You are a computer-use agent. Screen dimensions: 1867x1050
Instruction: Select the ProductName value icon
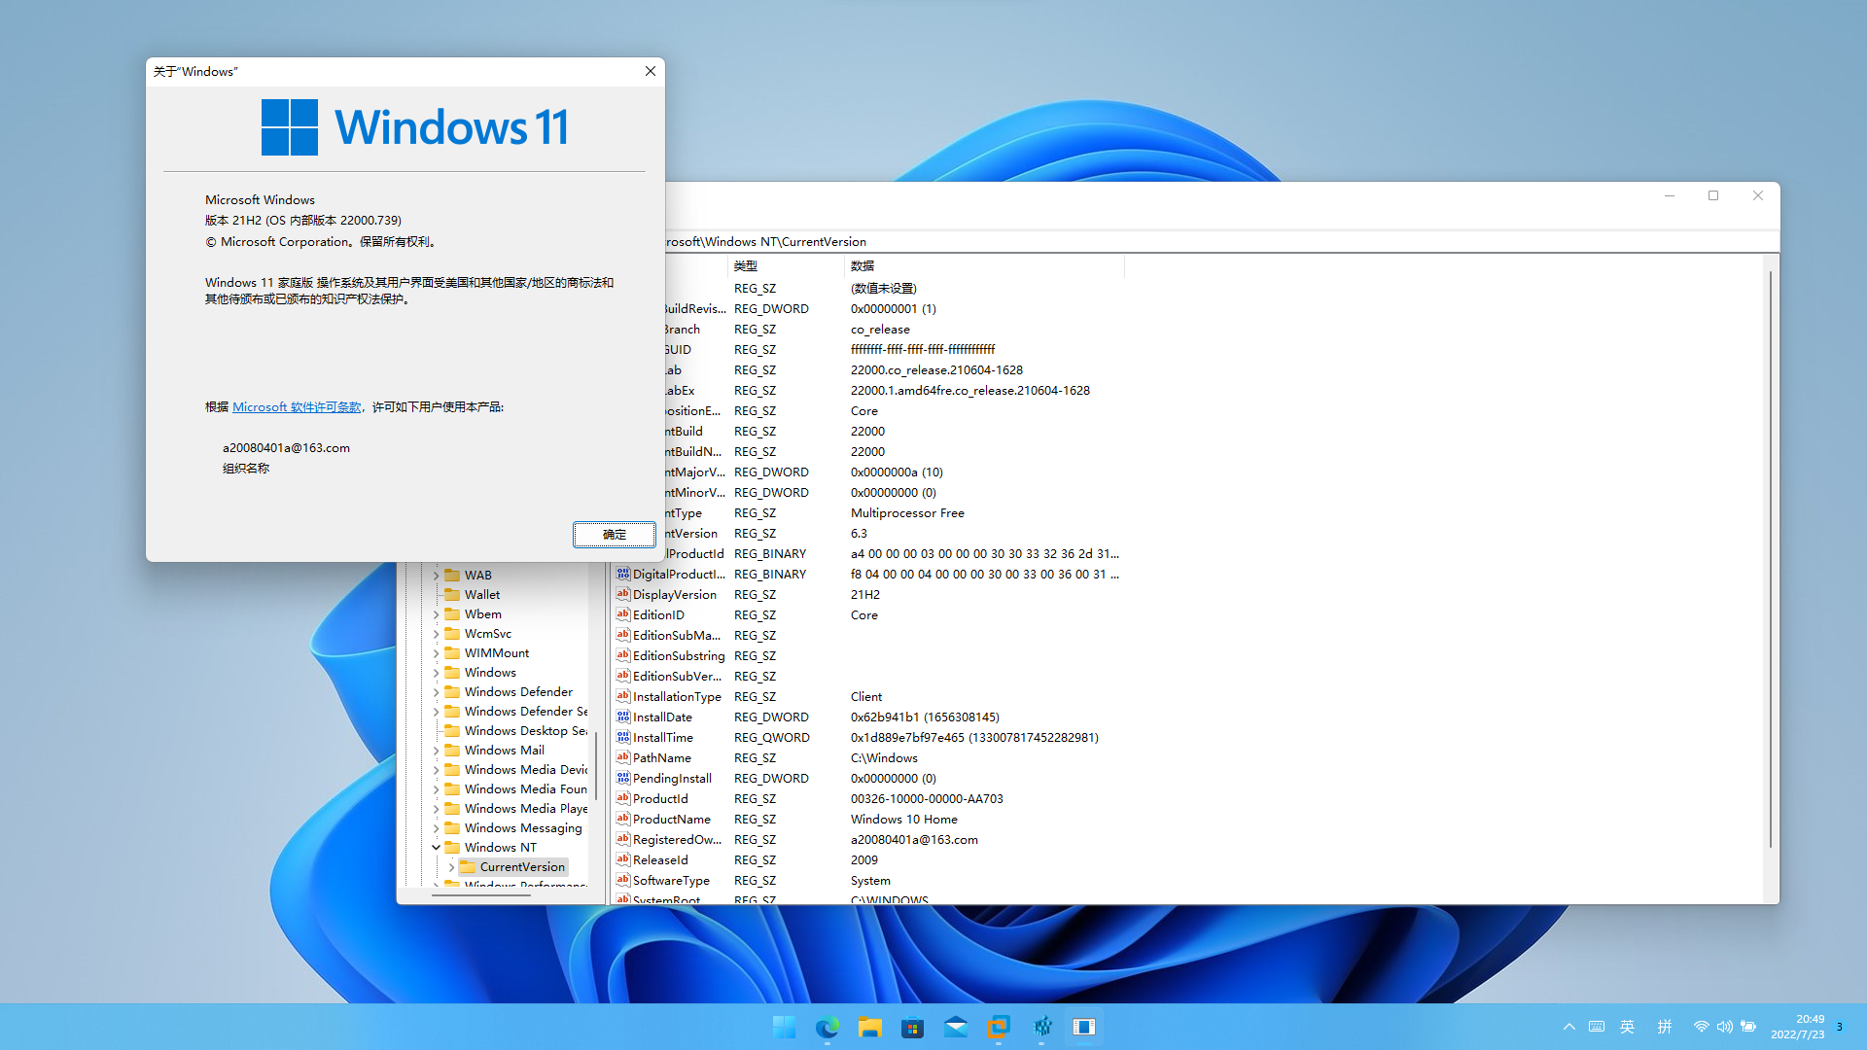tap(623, 820)
